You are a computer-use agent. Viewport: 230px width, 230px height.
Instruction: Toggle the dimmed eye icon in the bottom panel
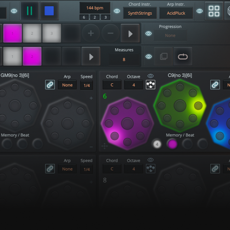coord(150,160)
